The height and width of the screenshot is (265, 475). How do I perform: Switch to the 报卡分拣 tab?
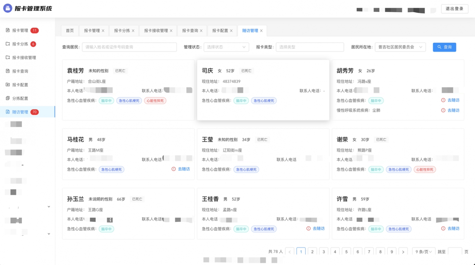click(x=122, y=31)
